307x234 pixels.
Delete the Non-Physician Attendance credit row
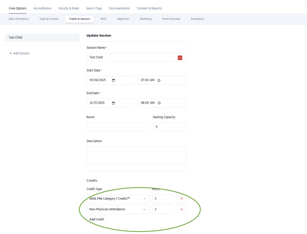tap(181, 210)
